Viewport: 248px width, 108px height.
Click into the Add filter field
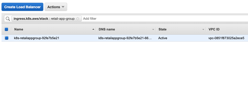pyautogui.click(x=165, y=18)
